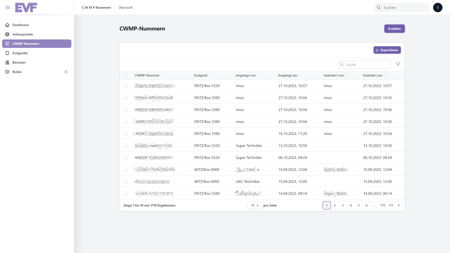Go to page 3
The width and height of the screenshot is (450, 253).
pos(343,206)
